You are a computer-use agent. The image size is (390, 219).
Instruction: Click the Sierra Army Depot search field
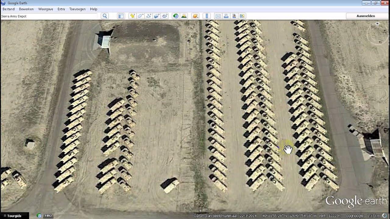(49, 16)
